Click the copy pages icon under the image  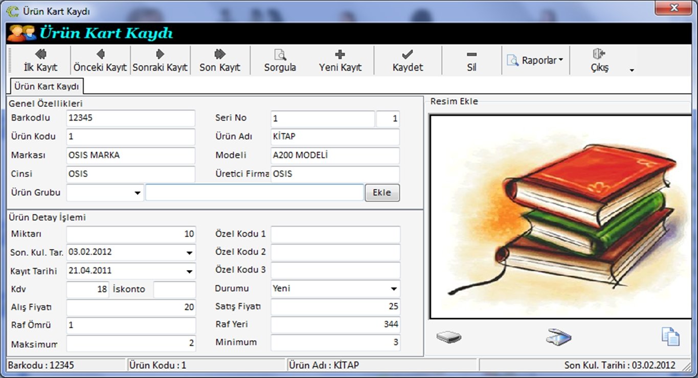670,337
